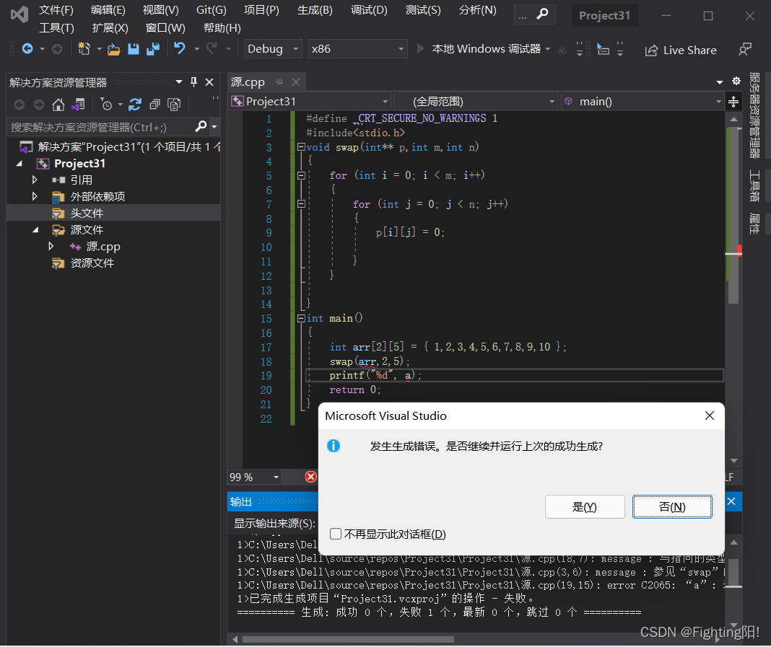
Task: Open the 属性 side tab
Action: (x=754, y=224)
